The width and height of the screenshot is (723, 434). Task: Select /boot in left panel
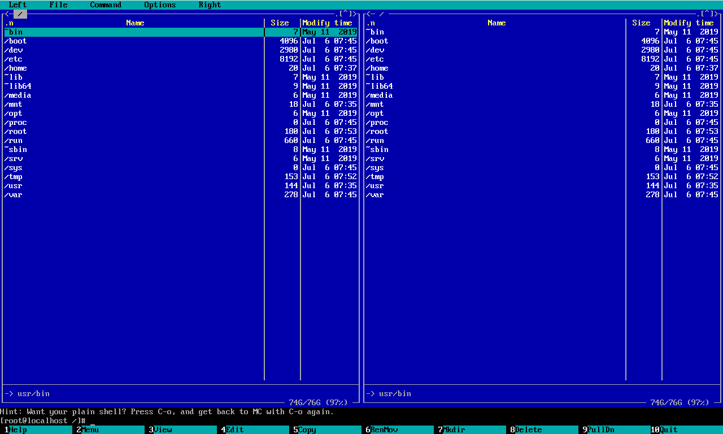180,41
